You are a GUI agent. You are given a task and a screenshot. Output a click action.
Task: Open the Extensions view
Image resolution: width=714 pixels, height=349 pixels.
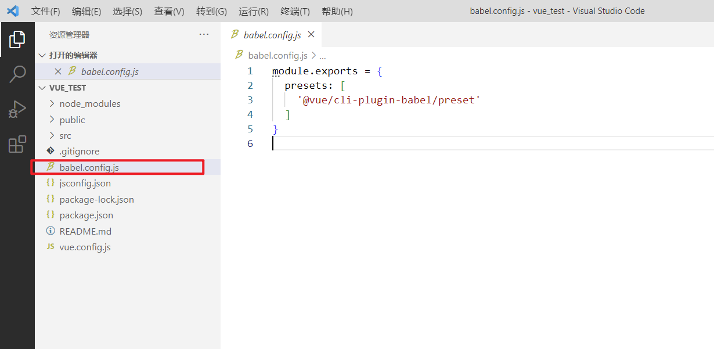click(17, 144)
